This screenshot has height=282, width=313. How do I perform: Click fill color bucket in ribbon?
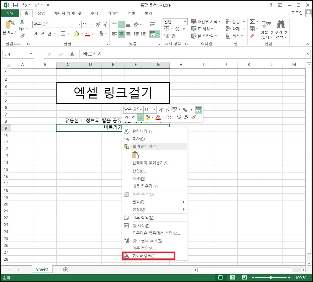pyautogui.click(x=77, y=34)
